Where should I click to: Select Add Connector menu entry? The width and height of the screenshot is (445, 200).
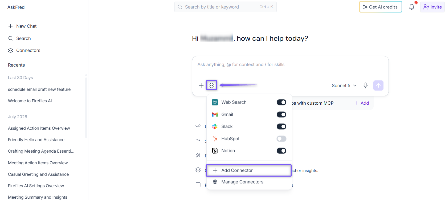coord(249,170)
